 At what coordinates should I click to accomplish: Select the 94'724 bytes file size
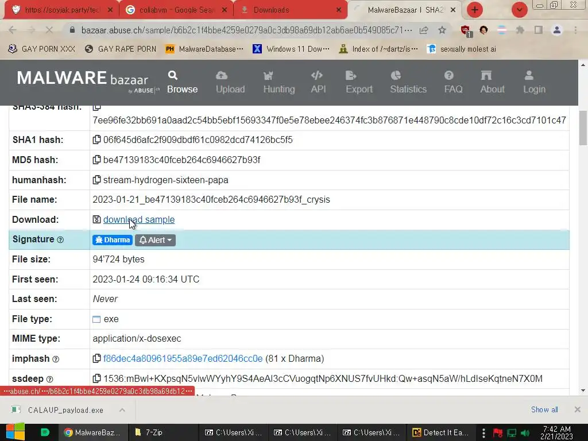[118, 259]
